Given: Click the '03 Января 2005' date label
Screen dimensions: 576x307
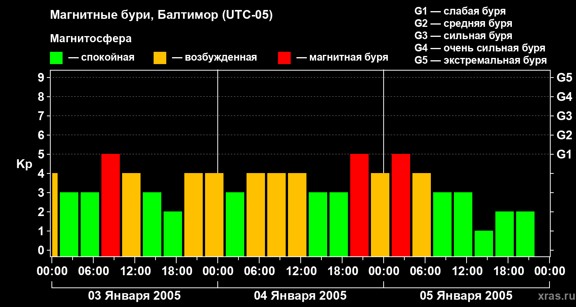Looking at the screenshot, I should coord(134,296).
